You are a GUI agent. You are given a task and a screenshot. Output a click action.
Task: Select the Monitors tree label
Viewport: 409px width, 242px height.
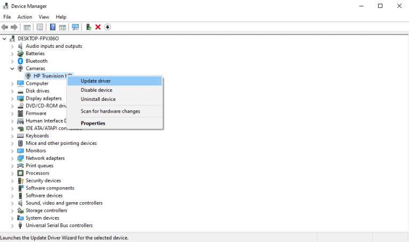click(x=36, y=151)
